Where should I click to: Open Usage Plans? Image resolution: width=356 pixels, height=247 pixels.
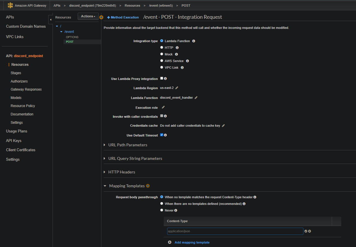[16, 131]
